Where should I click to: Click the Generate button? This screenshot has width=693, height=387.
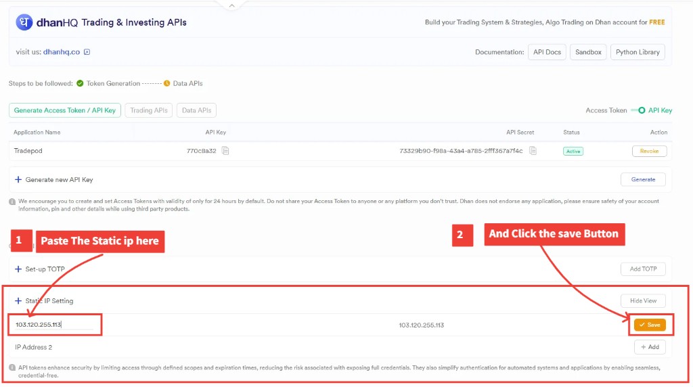(x=643, y=179)
